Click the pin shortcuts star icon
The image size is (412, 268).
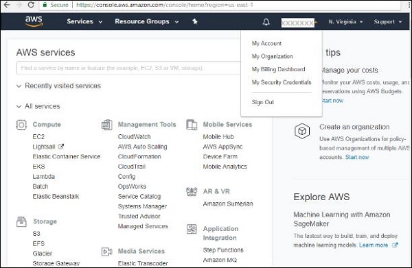click(195, 21)
